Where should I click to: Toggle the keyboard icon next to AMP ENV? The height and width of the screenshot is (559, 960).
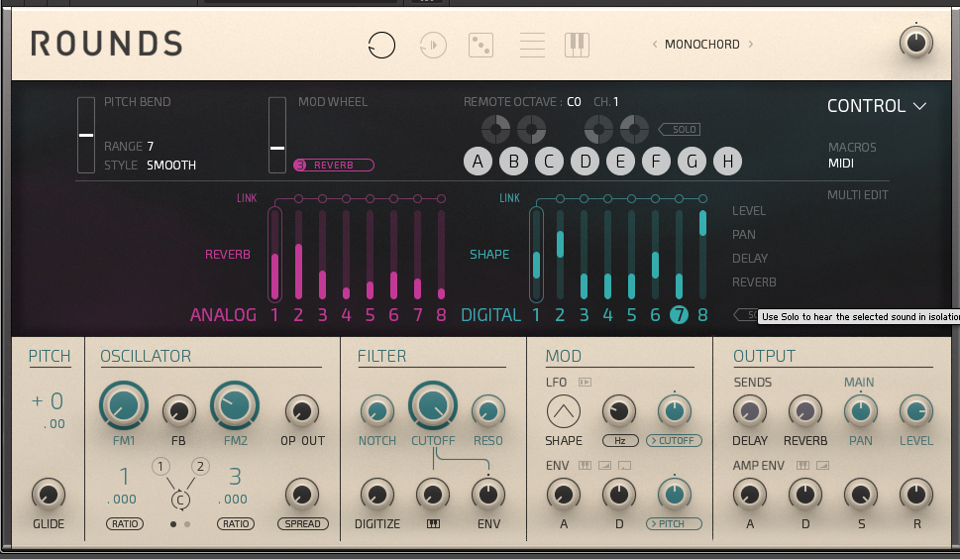coord(802,465)
